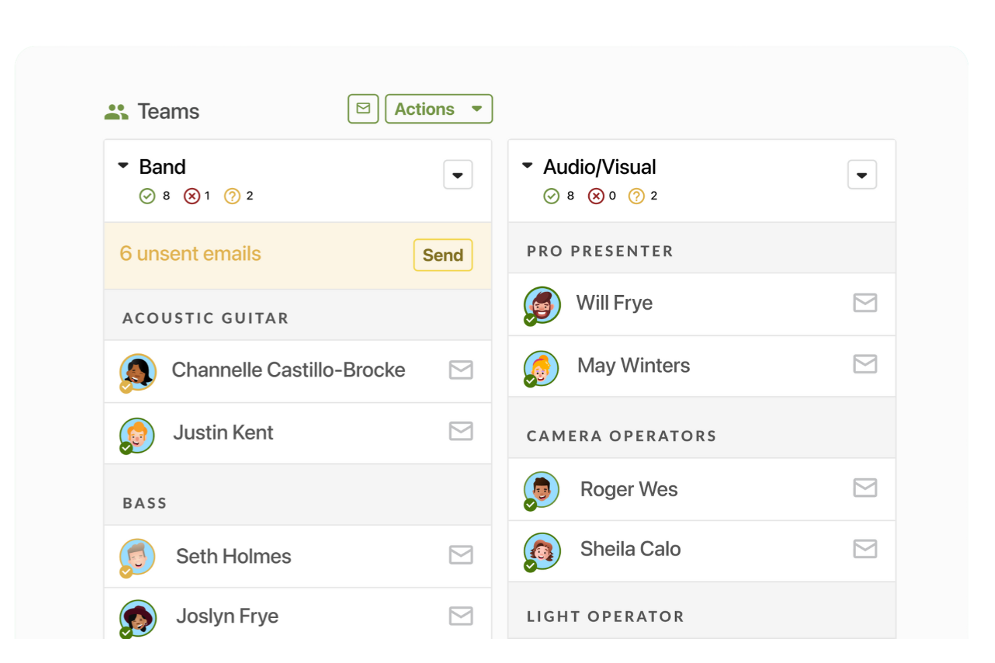
Task: Click the yellow pending icon under Audio/Visual
Action: point(636,195)
